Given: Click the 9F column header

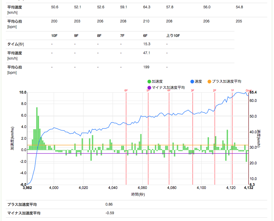Looking at the screenshot, I should coord(76,36).
